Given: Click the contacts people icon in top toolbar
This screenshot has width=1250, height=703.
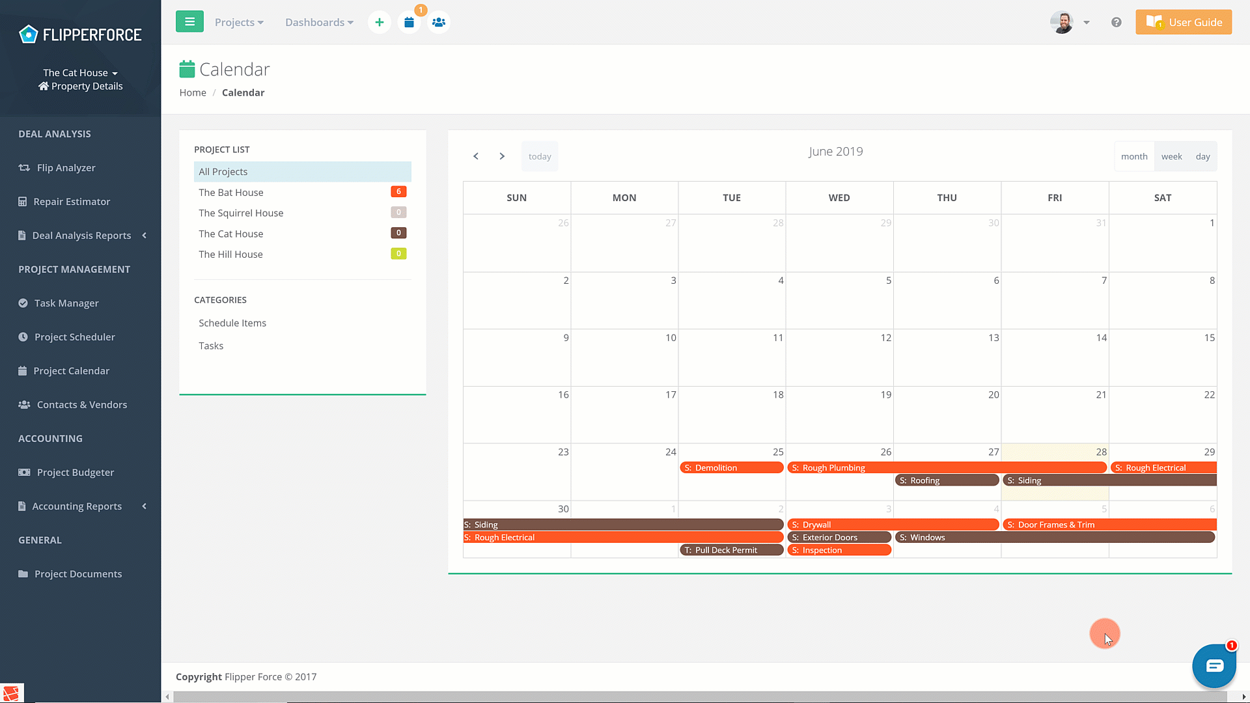Looking at the screenshot, I should (x=438, y=21).
